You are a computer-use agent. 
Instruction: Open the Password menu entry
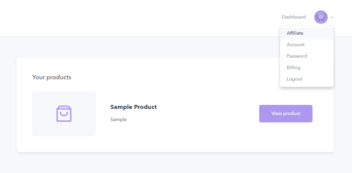point(297,56)
